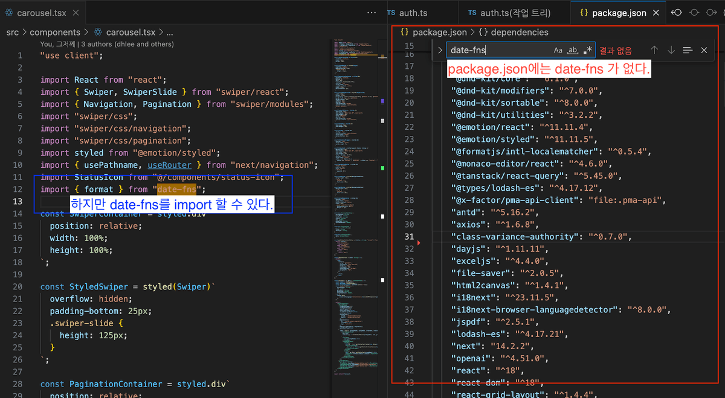Click the useRouter import link
725x398 pixels.
coord(169,165)
